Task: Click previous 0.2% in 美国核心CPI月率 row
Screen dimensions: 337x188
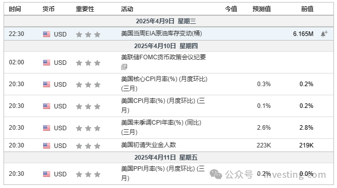Action: tap(307, 84)
